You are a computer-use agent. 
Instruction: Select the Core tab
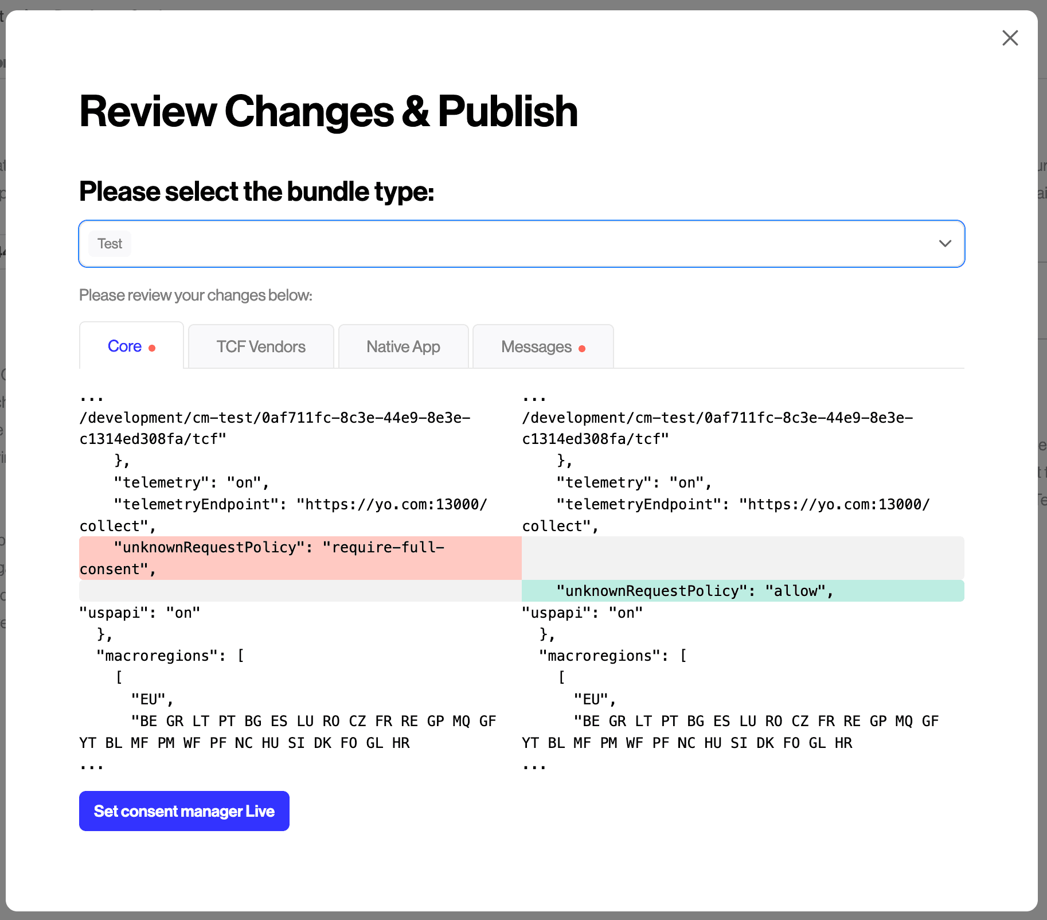coord(125,346)
